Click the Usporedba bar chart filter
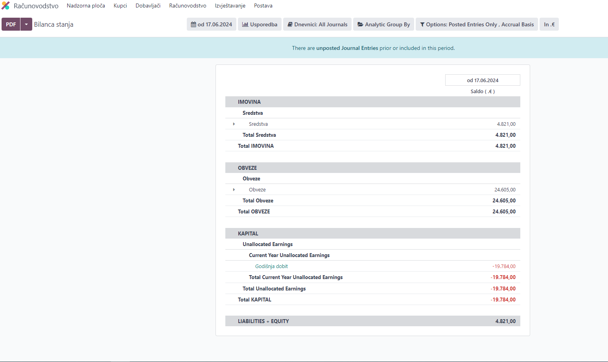This screenshot has height=362, width=608. [260, 24]
